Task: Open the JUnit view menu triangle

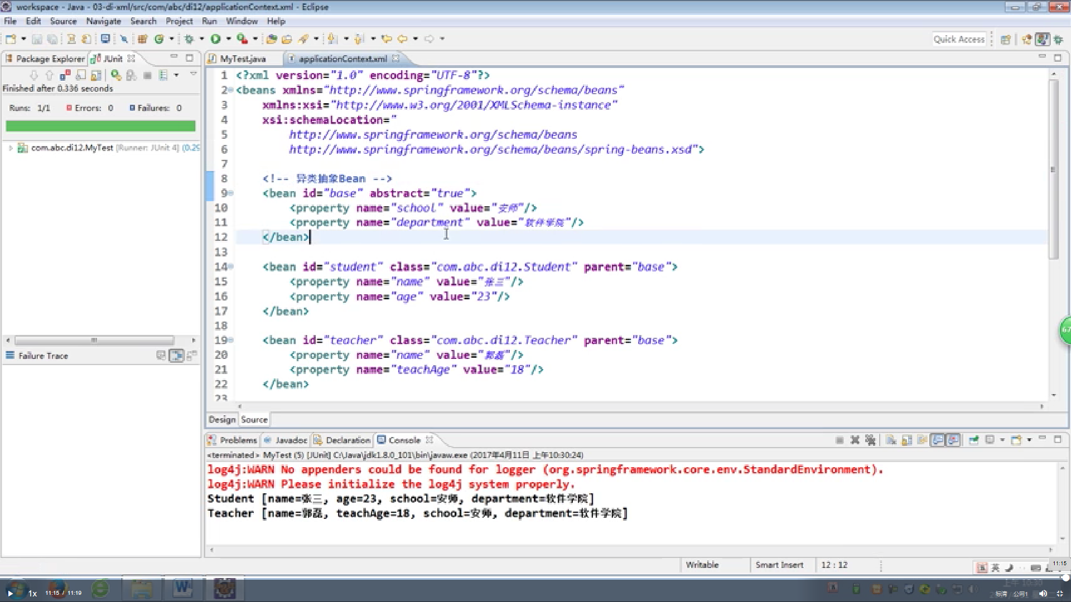Action: (194, 74)
